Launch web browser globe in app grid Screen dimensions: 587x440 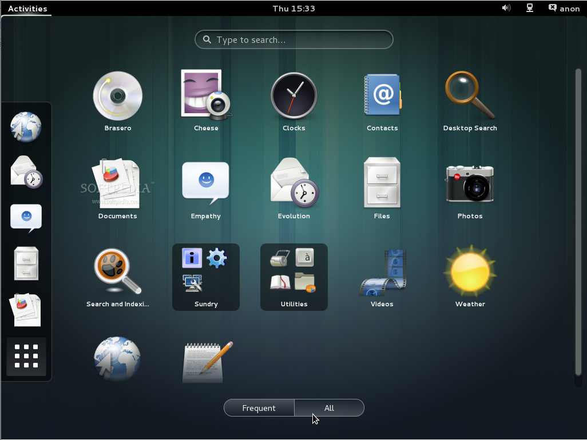pos(117,359)
